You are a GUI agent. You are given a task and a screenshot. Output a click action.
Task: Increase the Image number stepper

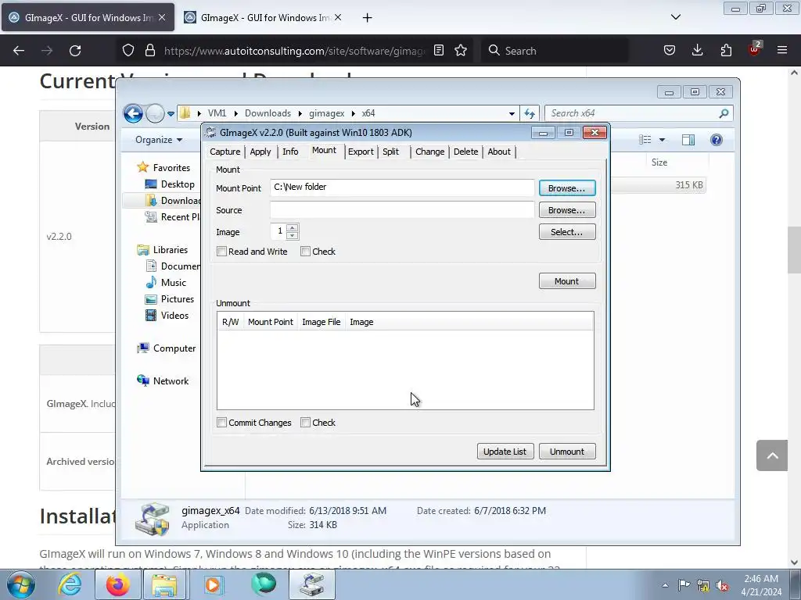tap(293, 227)
